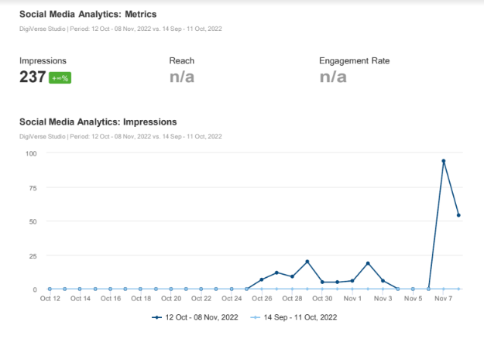This screenshot has height=346, width=484.
Task: Click the 100 y-axis label
Action: [x=29, y=153]
